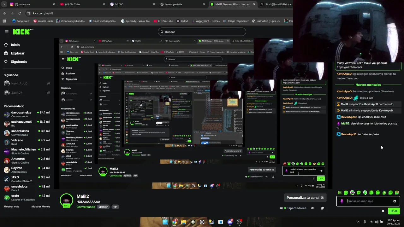Open recommended channel grafo
This screenshot has width=404, height=227.
pos(27,197)
